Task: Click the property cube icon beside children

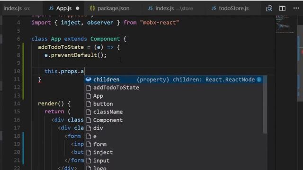Action: [89, 79]
